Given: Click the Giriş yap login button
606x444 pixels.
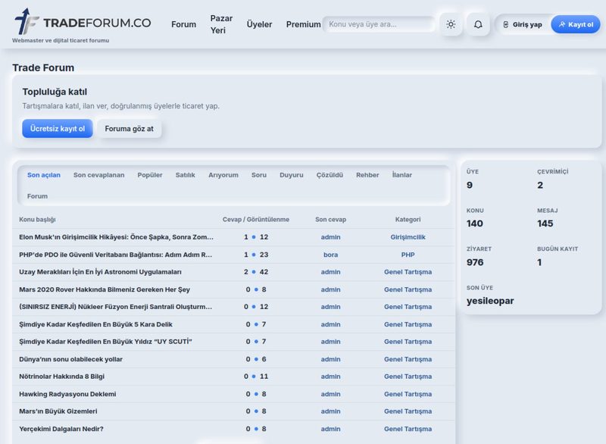Looking at the screenshot, I should (523, 24).
